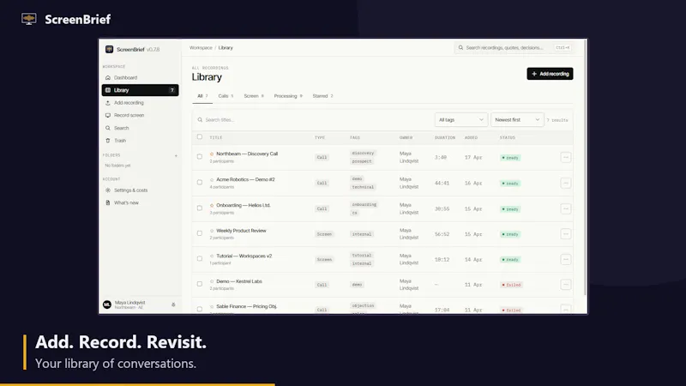The image size is (686, 386).
Task: Check the Weekly Product Review checkbox
Action: (200, 233)
